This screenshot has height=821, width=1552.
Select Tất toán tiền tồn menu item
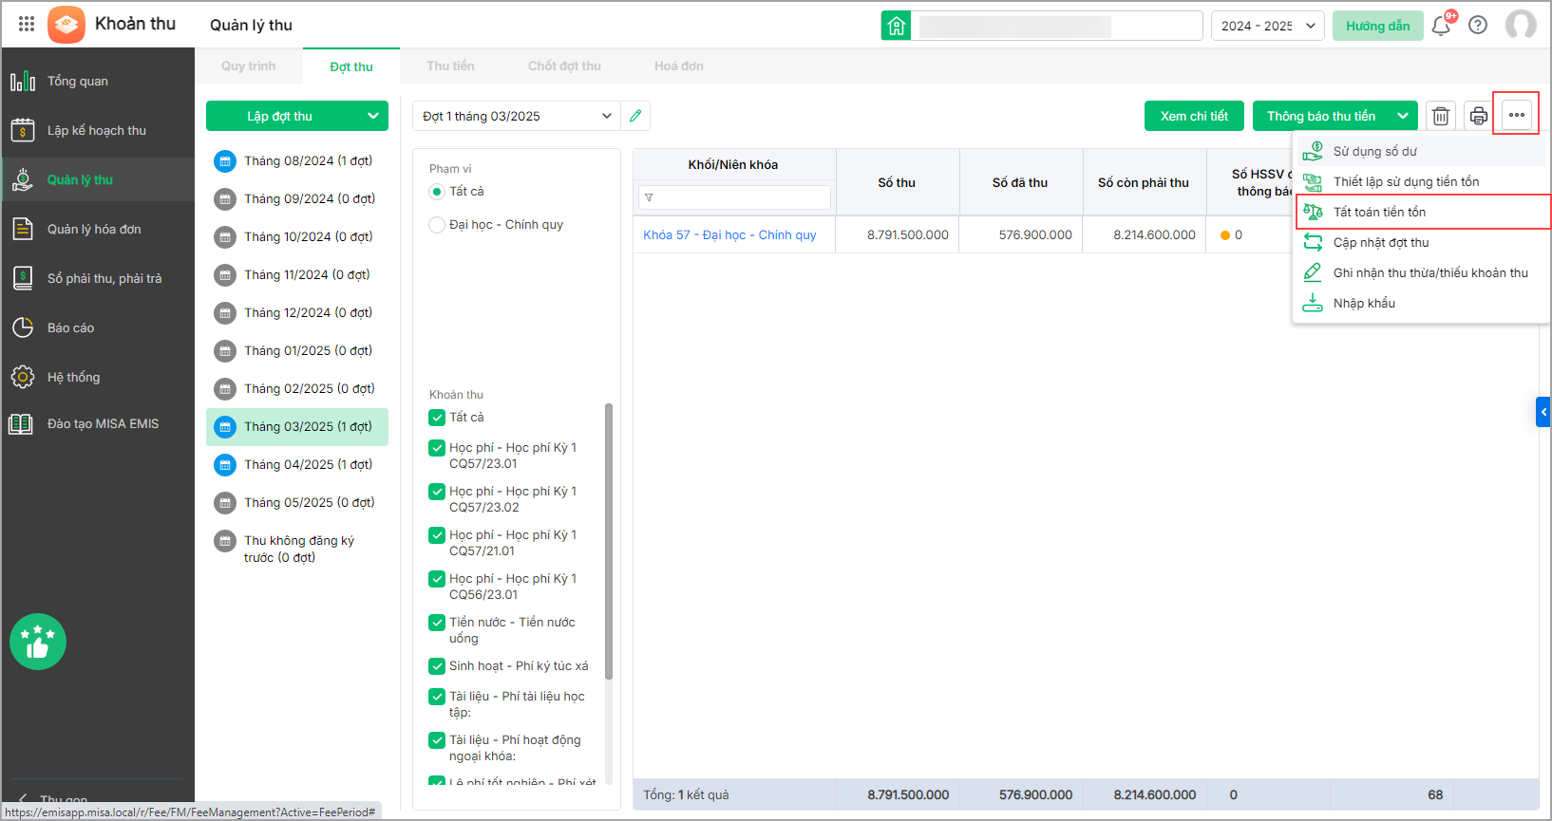click(x=1379, y=212)
